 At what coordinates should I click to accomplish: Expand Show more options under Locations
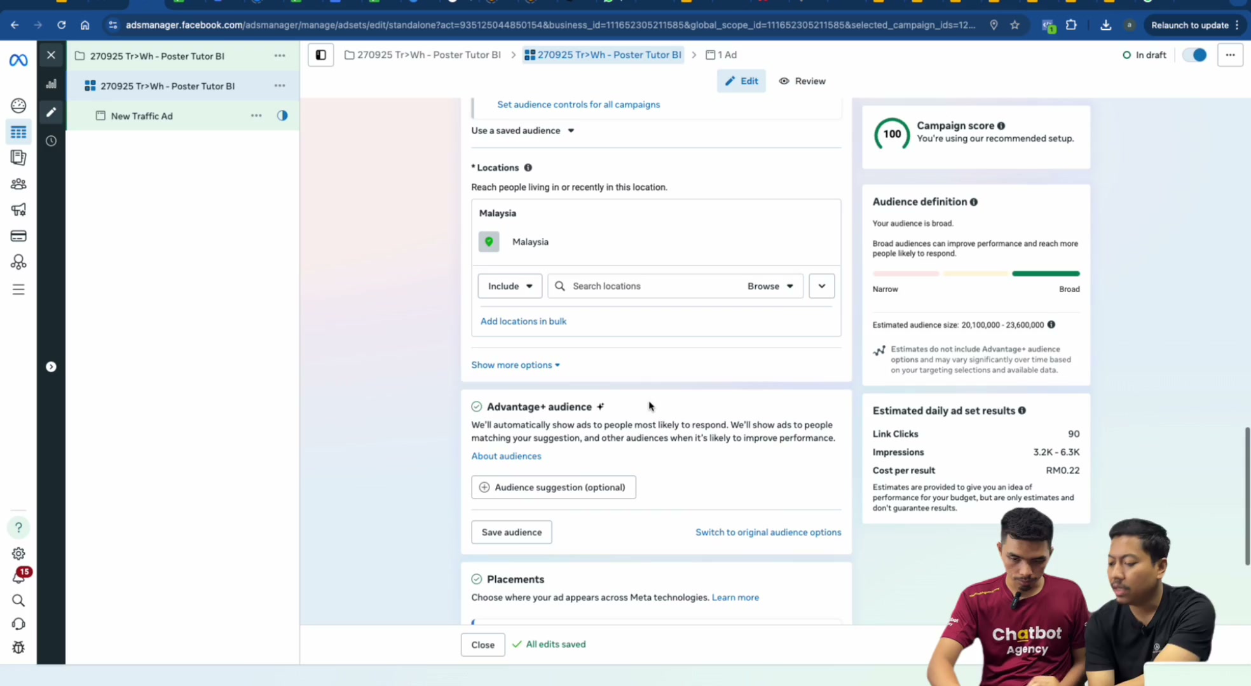(516, 365)
